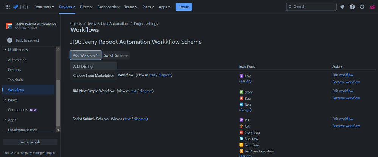Click Remove workflow for the Epic workflow
378x157 pixels.
coord(346,82)
